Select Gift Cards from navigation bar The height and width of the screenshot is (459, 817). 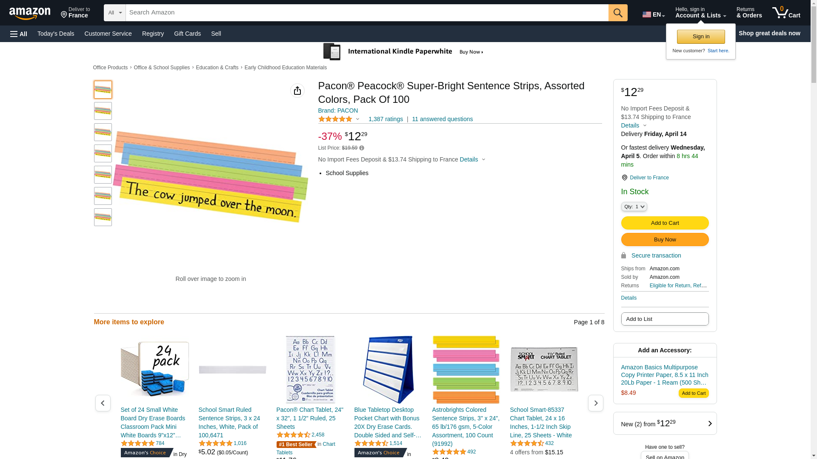(187, 34)
